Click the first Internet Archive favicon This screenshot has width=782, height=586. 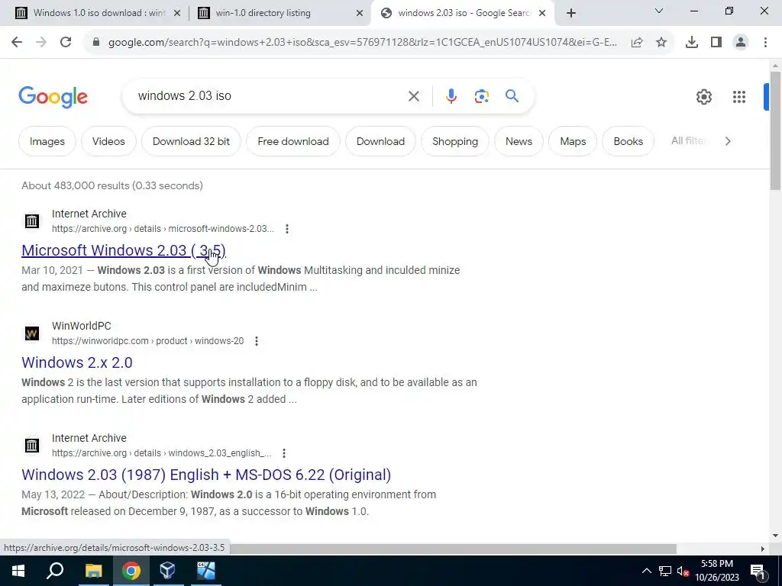pyautogui.click(x=32, y=221)
